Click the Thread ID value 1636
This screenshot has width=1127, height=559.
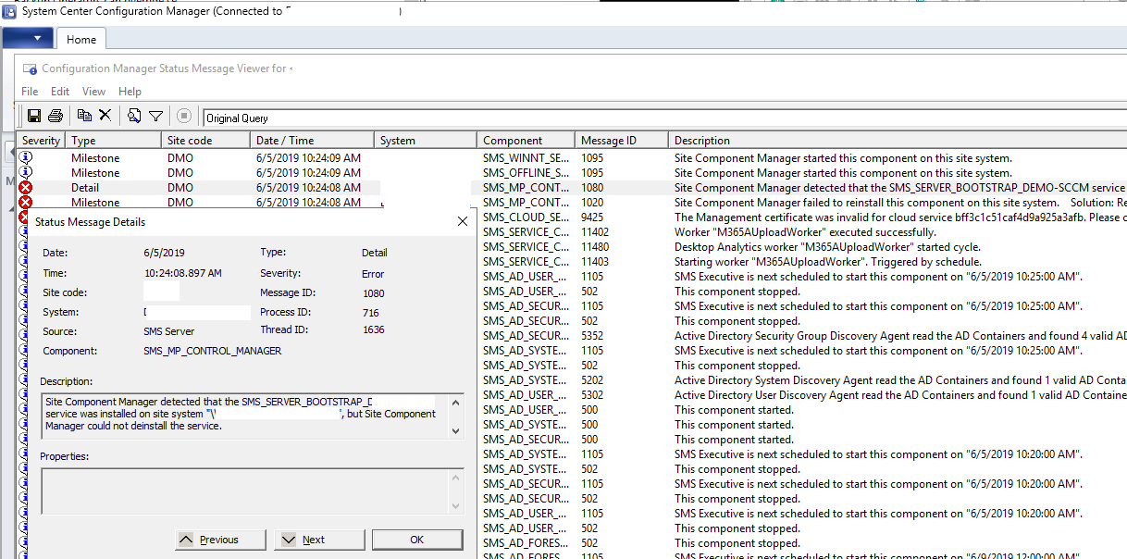[373, 330]
